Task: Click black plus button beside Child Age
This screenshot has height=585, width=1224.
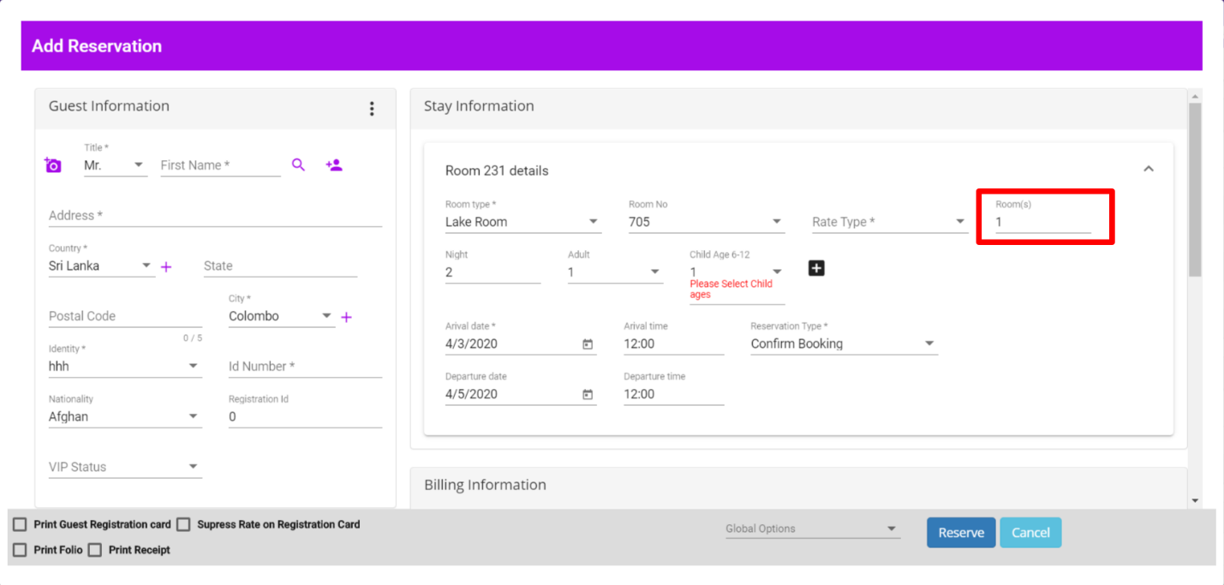Action: pos(816,269)
